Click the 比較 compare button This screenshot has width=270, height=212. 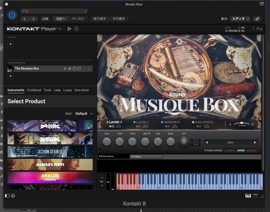[x=45, y=19]
